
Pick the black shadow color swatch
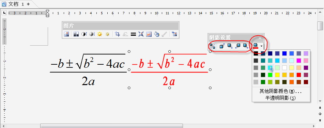point(256,53)
